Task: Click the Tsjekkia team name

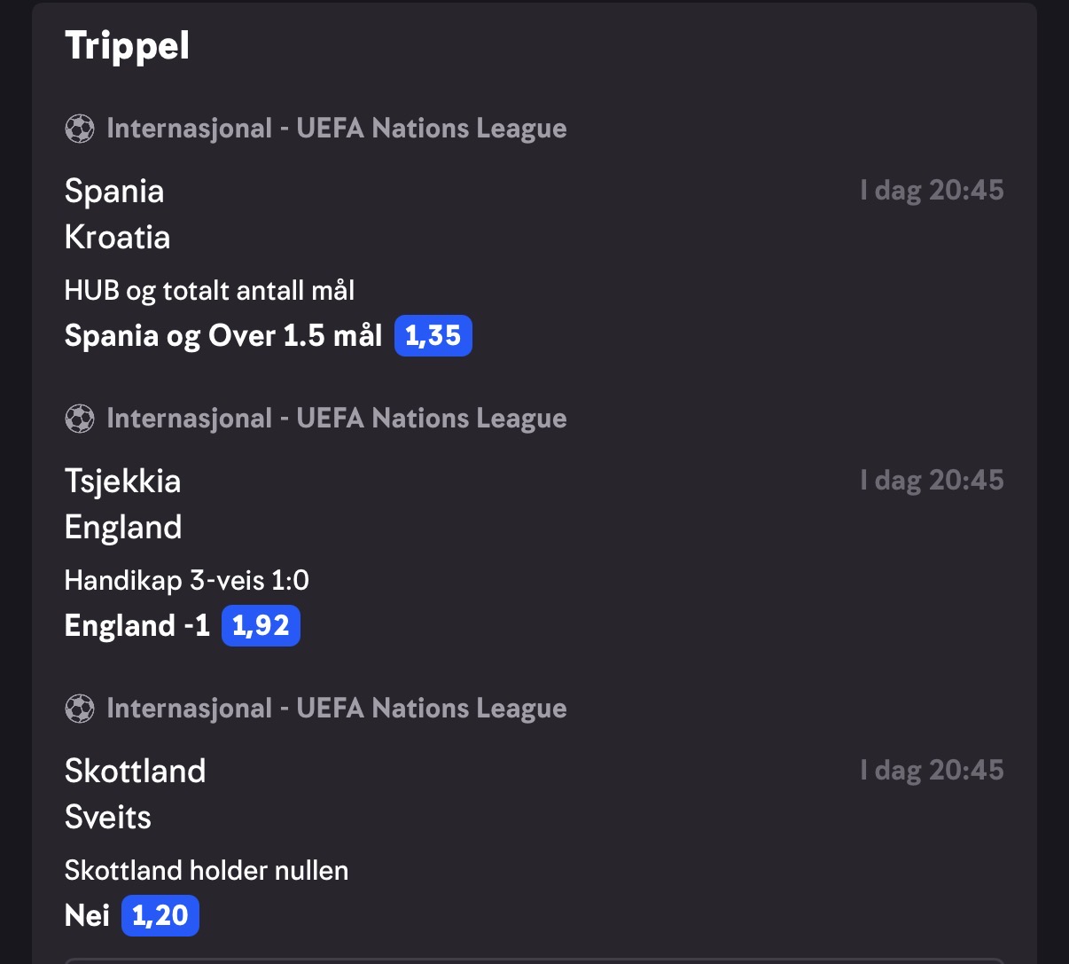Action: (123, 482)
